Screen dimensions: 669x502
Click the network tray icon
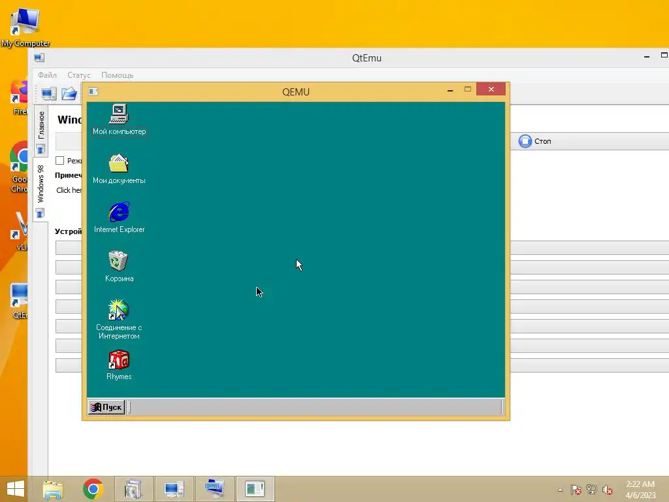click(592, 489)
